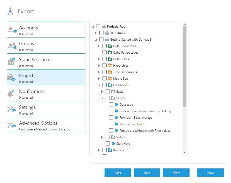Click the scrollbar up arrow
Screen dimensions: 231x183
(x=185, y=24)
